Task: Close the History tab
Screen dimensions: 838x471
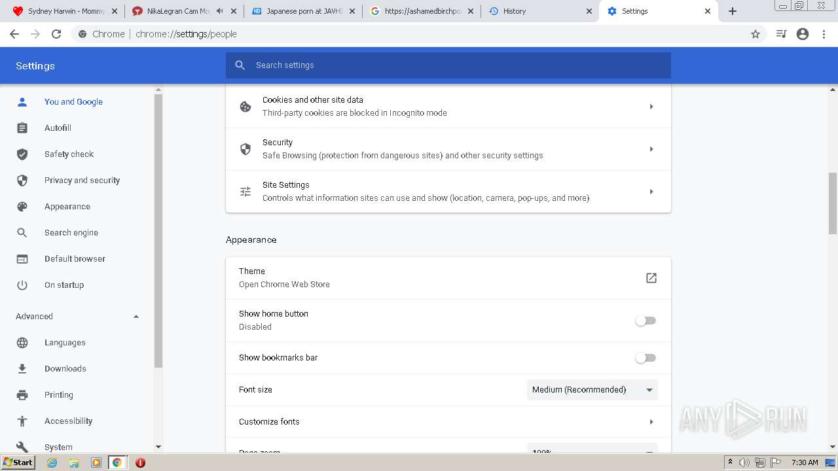Action: 589,11
